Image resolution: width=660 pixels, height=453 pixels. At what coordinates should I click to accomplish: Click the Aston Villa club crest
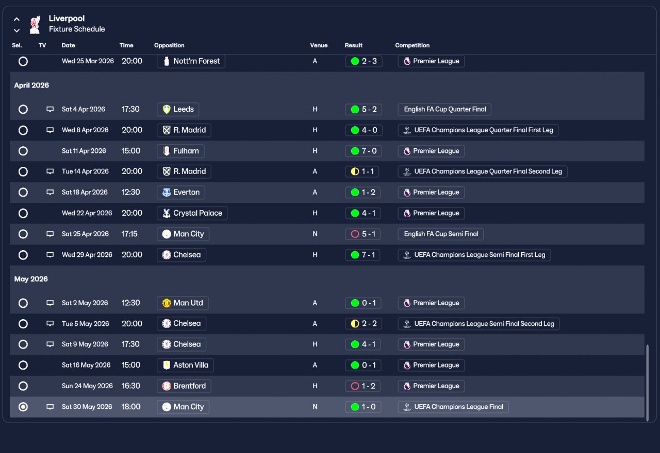(167, 365)
